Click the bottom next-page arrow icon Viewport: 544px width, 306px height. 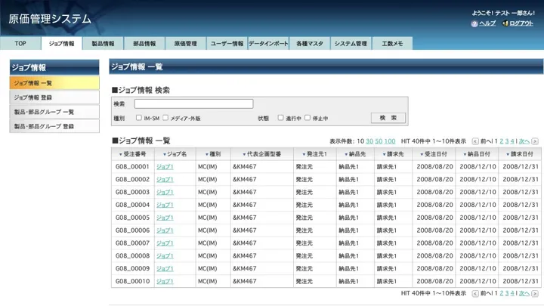coord(535,293)
